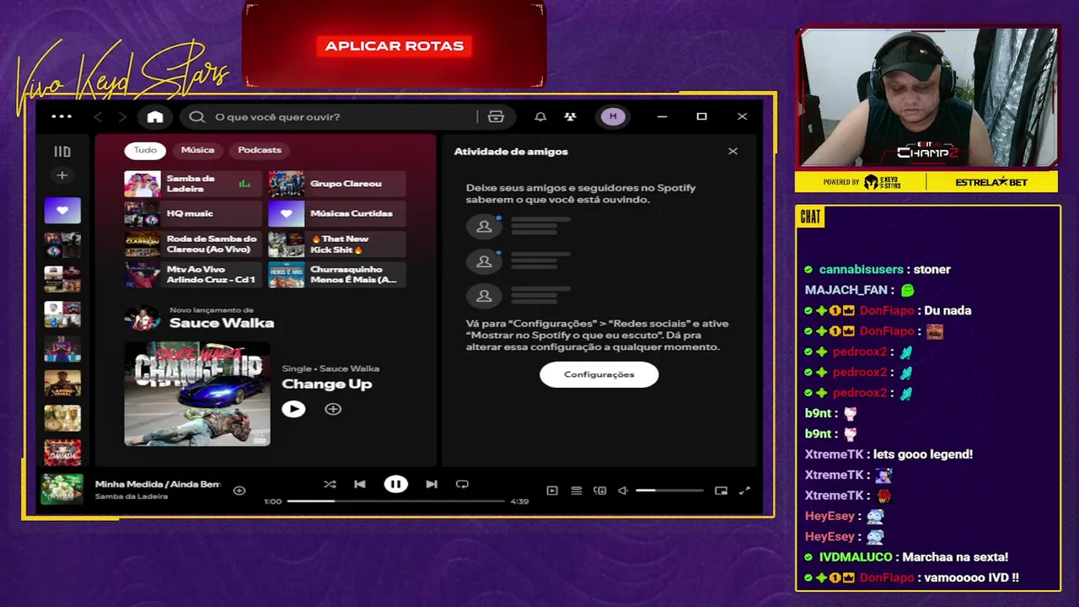Screen dimensions: 1079x607
Task: Seek within the song progress bar
Action: 395,501
